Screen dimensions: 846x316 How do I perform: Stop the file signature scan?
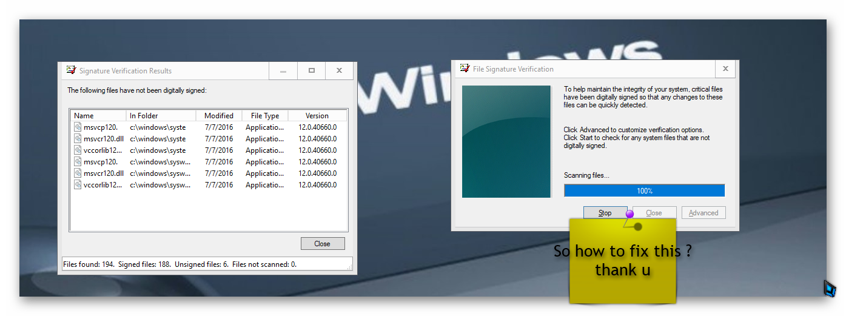tap(605, 213)
